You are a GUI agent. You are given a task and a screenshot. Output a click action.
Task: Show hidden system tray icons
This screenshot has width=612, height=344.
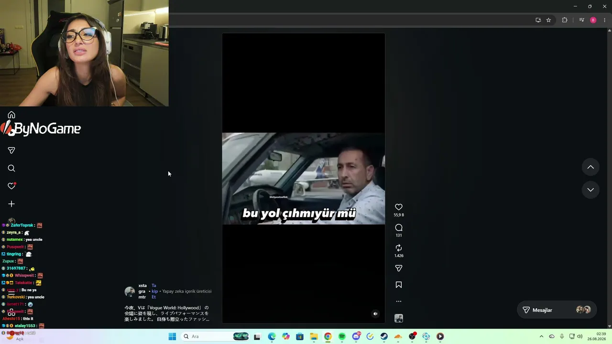[x=541, y=336]
